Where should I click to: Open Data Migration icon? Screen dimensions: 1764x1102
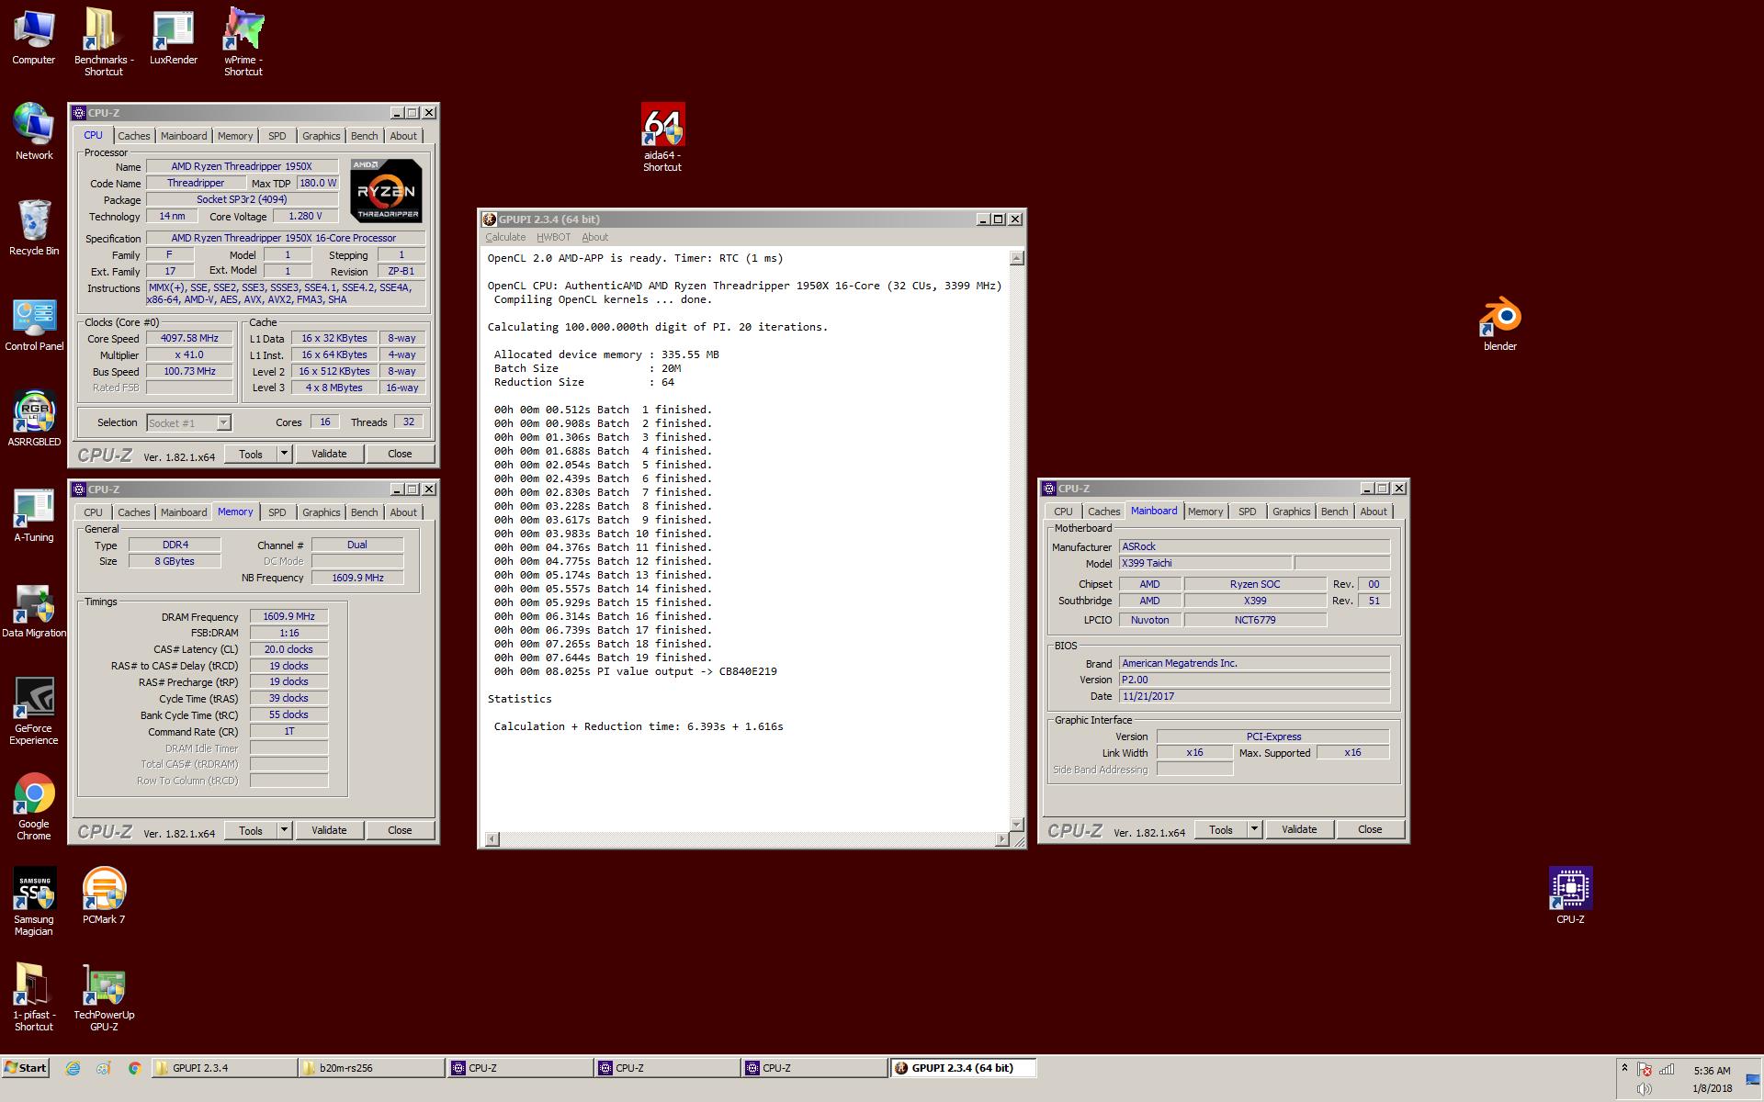click(x=34, y=611)
